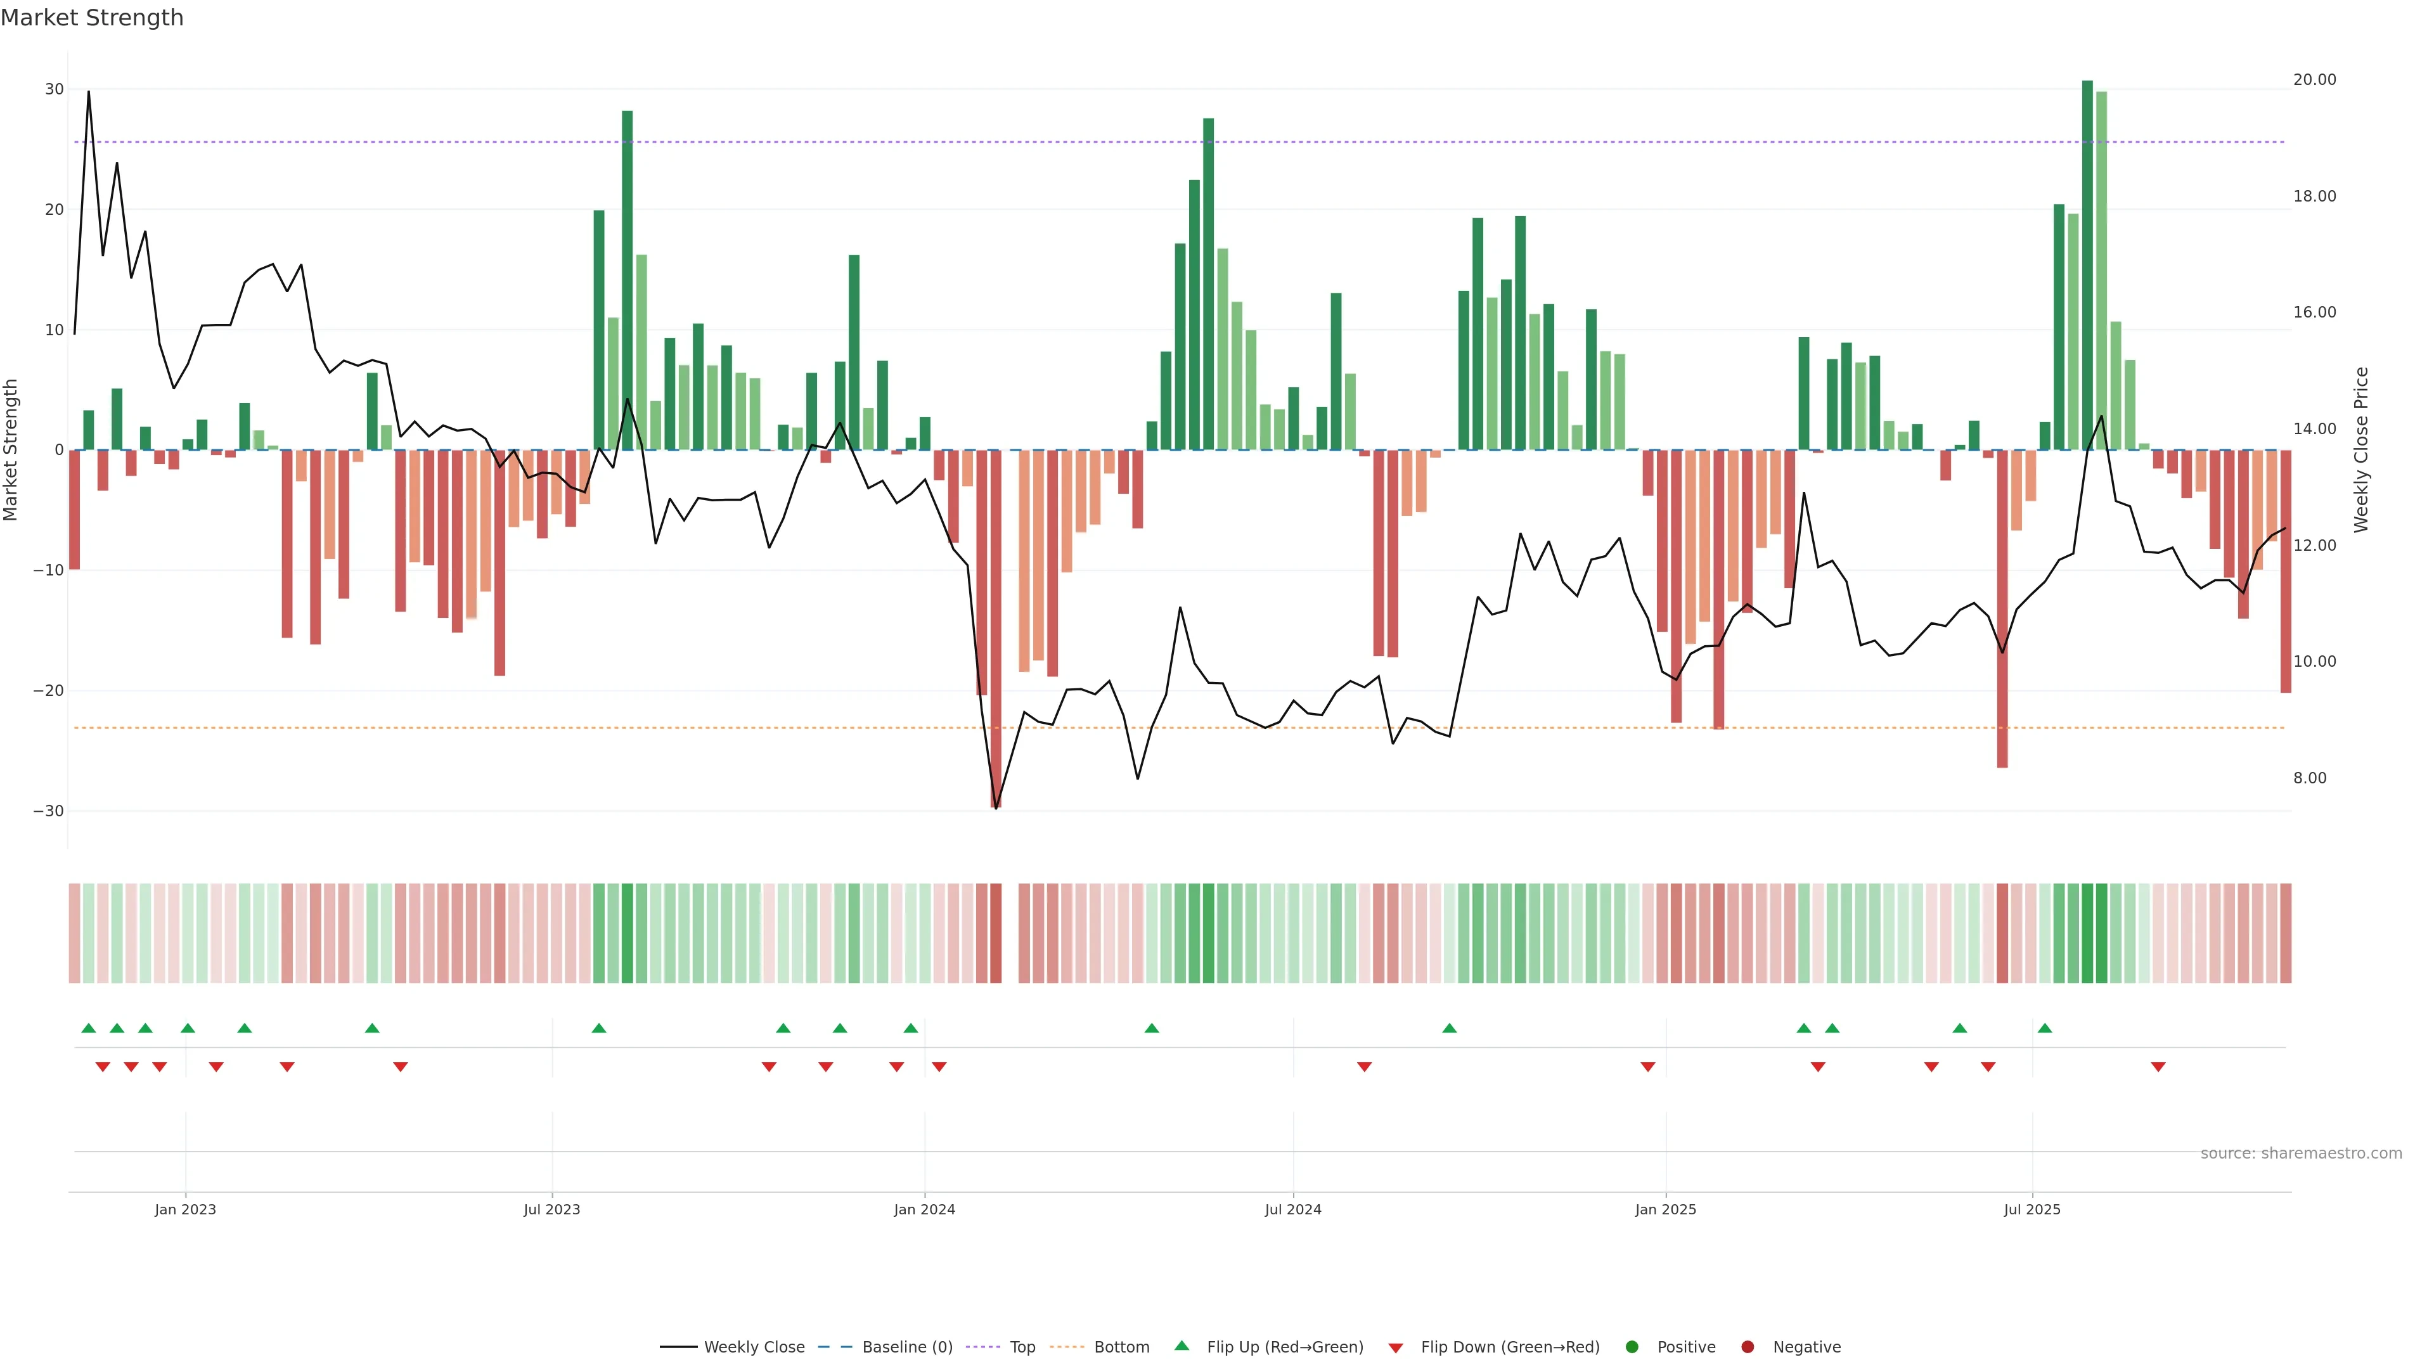Select the Jul 2023 axis label
Image resolution: width=2434 pixels, height=1369 pixels.
tap(552, 1209)
